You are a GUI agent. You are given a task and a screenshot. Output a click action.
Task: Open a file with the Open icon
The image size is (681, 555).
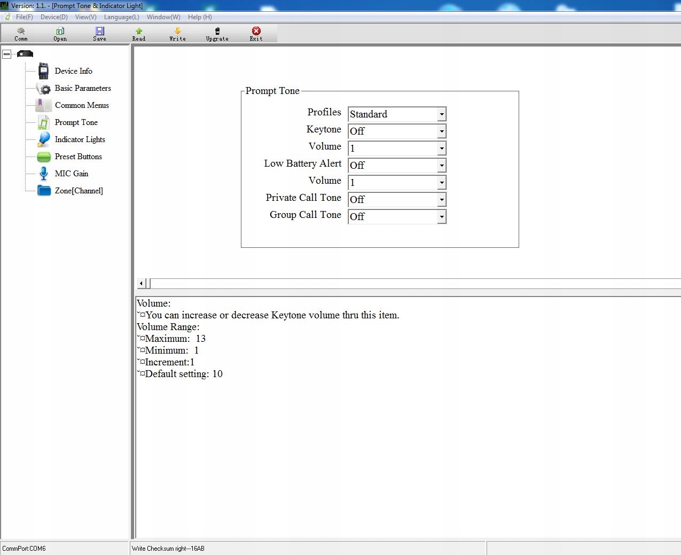click(x=60, y=31)
